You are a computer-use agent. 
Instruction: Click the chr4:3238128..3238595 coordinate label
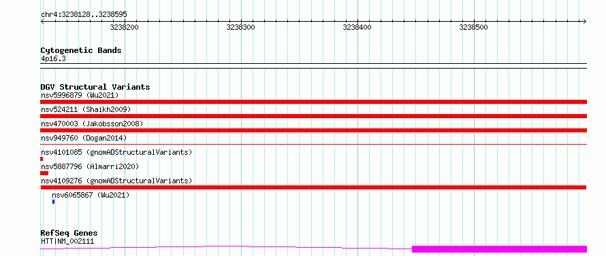84,15
